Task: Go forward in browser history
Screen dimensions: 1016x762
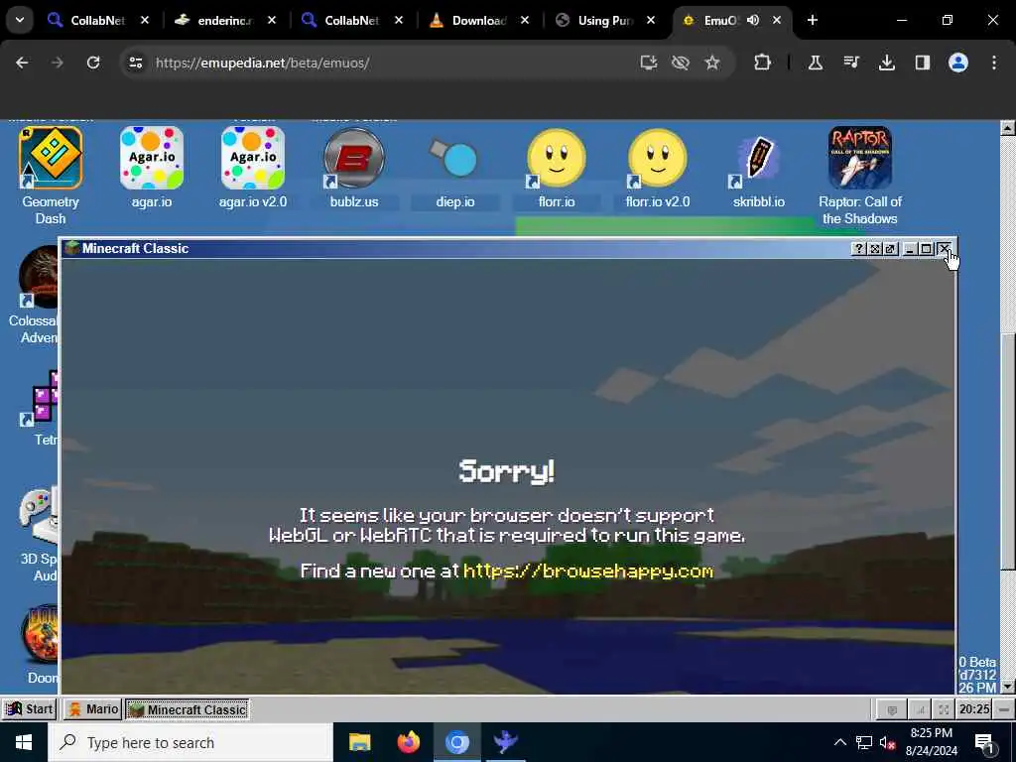Action: (58, 63)
